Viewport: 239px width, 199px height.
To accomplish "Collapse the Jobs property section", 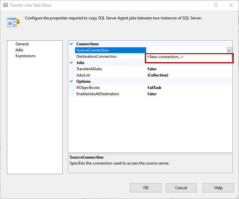I will pyautogui.click(x=71, y=63).
